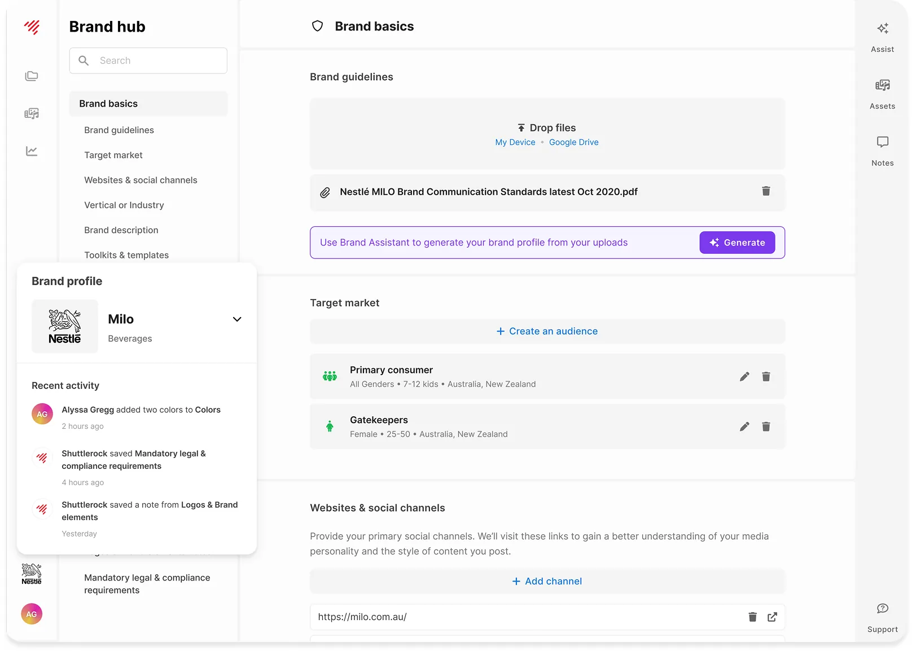
Task: Upload from My Device
Action: pos(515,142)
